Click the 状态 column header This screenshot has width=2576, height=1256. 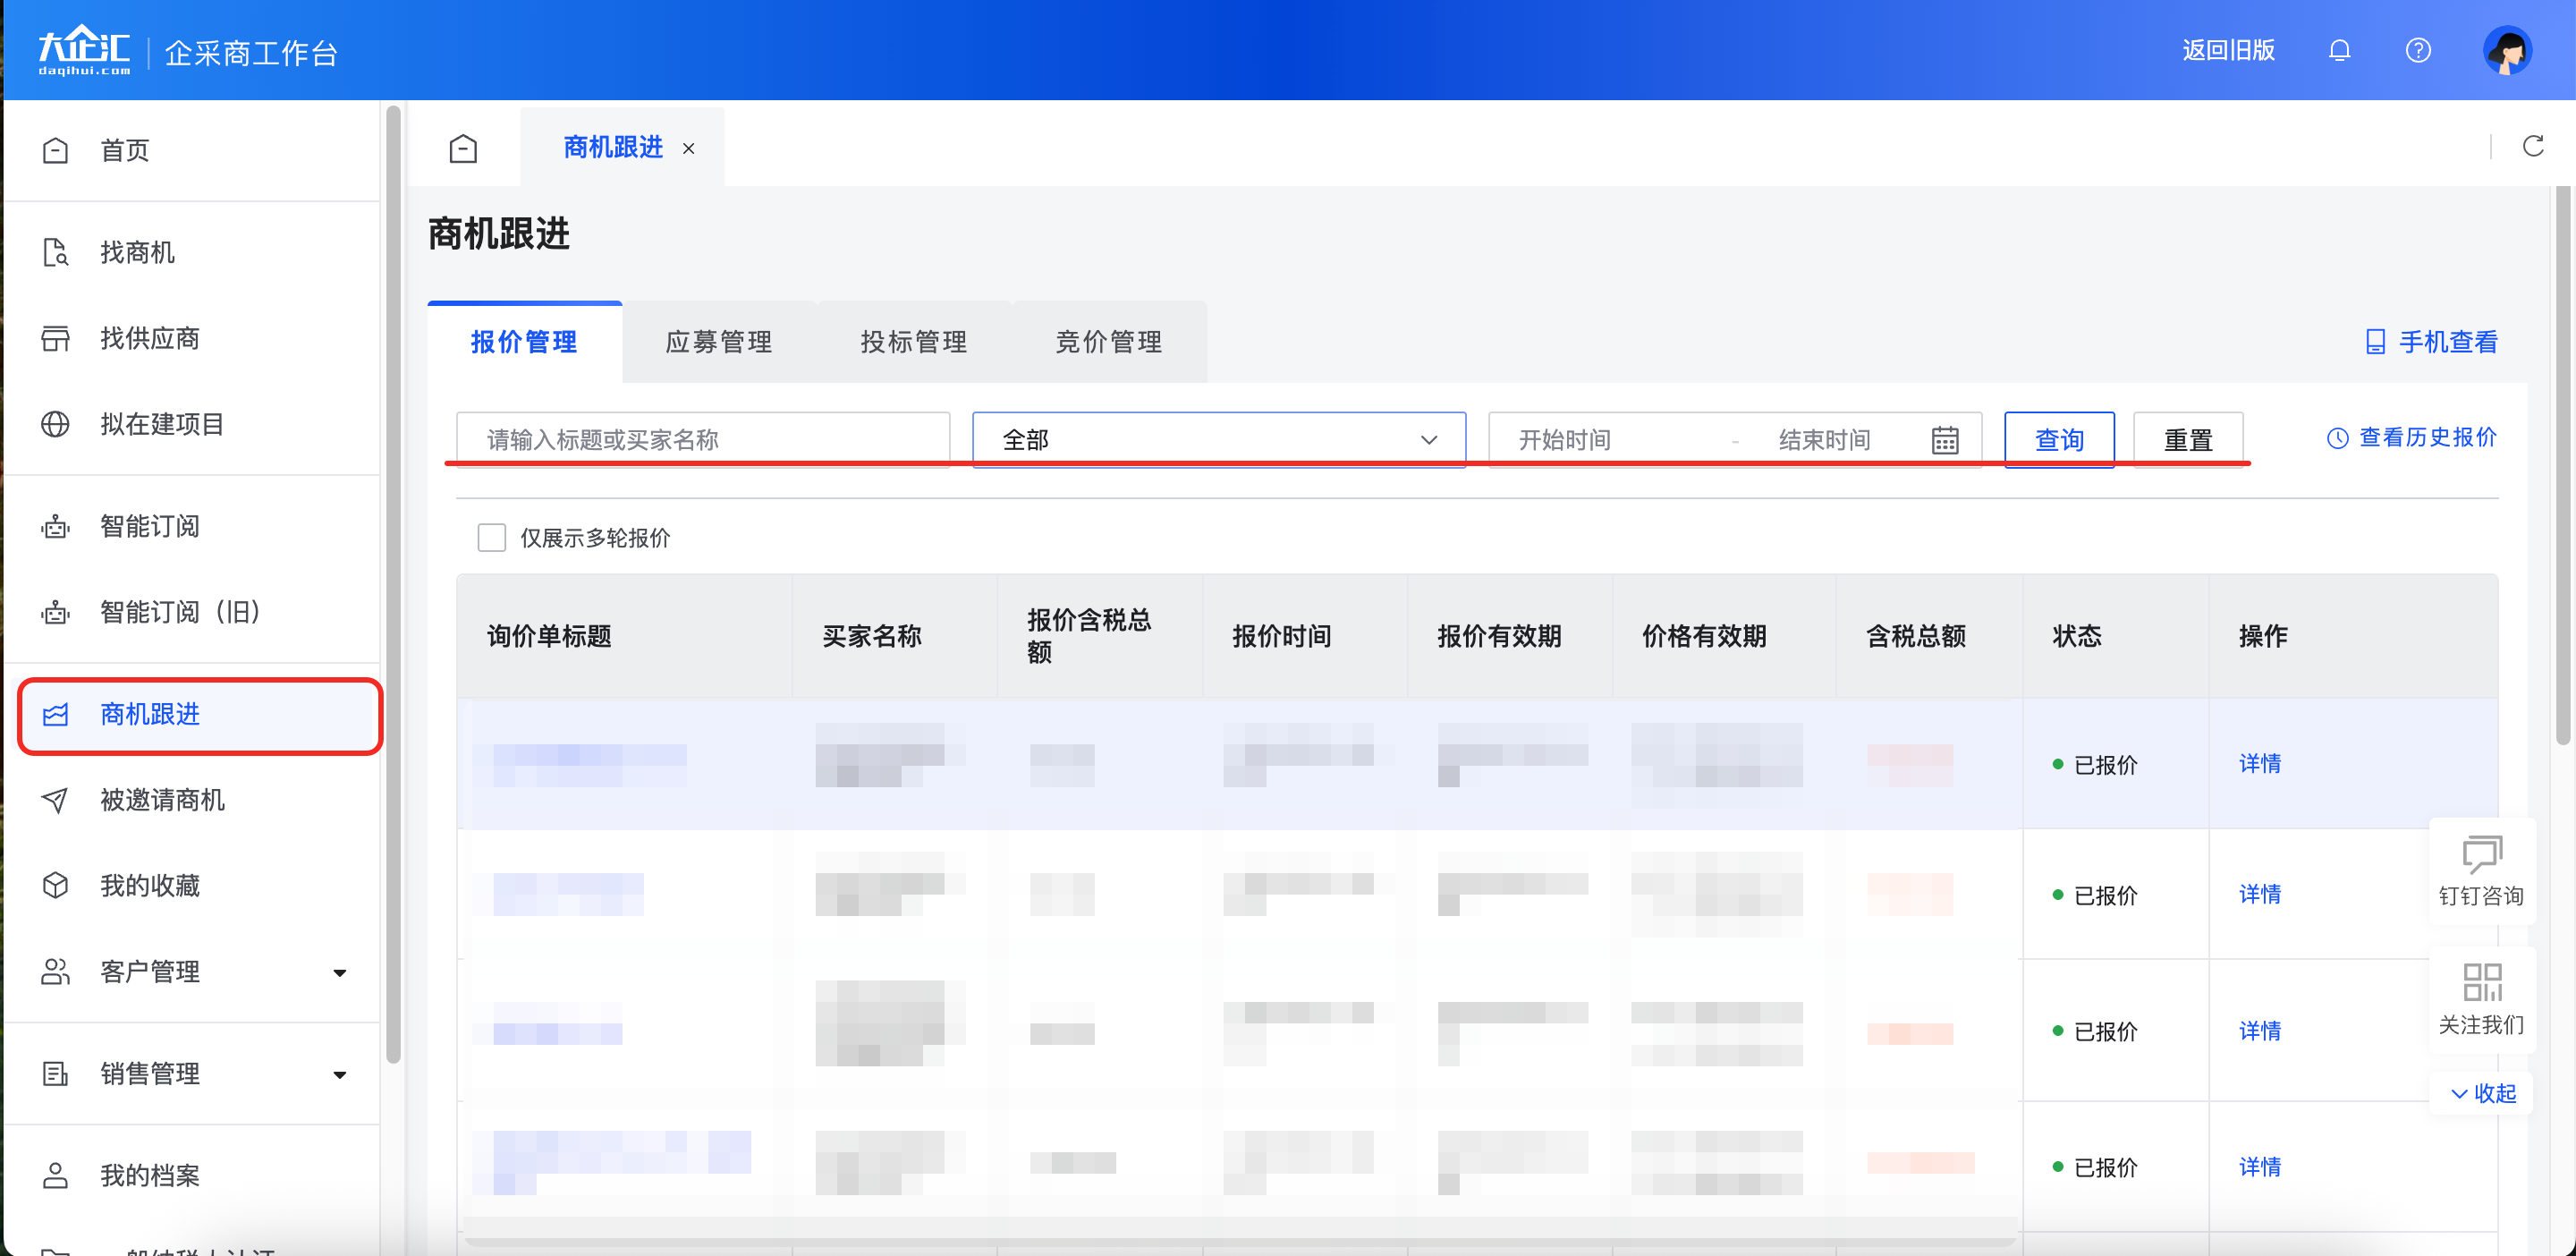point(2116,636)
